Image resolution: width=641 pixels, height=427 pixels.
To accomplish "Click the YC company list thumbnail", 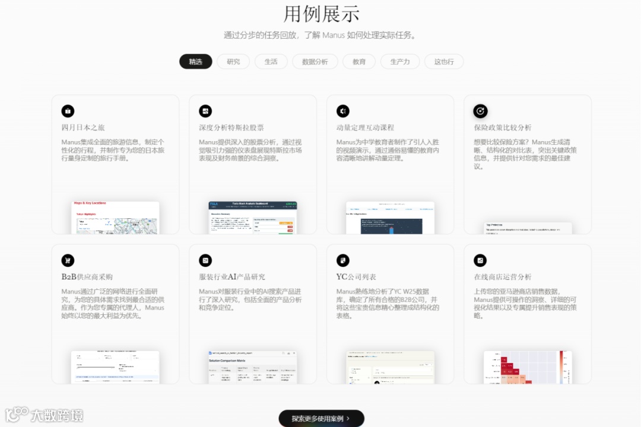I will point(390,367).
